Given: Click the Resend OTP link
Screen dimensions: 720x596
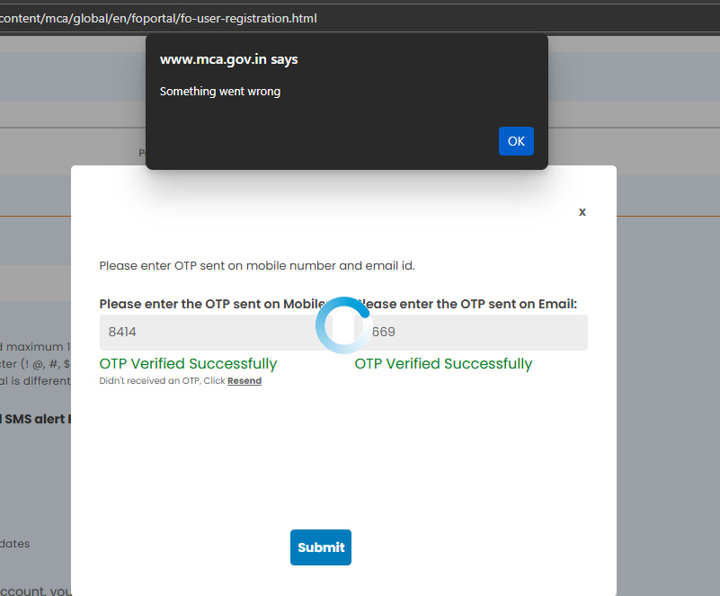Looking at the screenshot, I should click(x=244, y=380).
